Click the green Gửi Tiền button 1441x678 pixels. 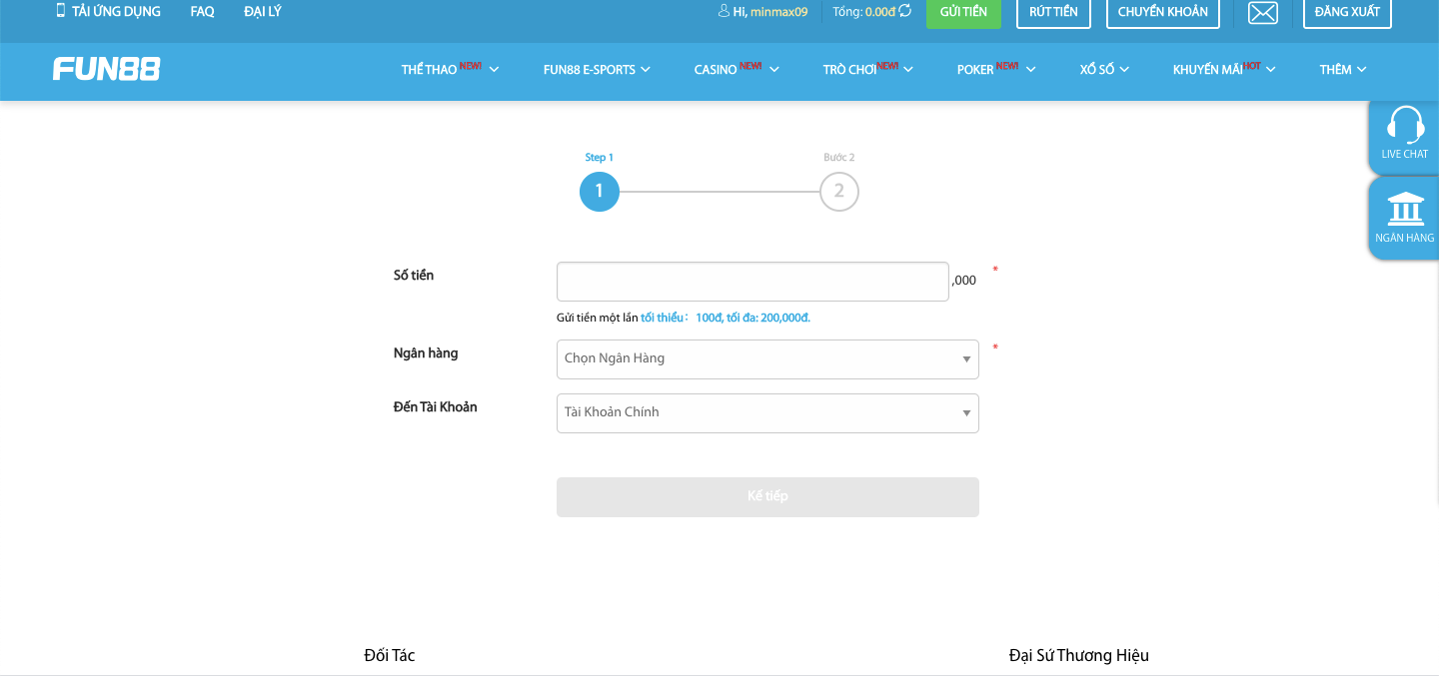coord(963,12)
